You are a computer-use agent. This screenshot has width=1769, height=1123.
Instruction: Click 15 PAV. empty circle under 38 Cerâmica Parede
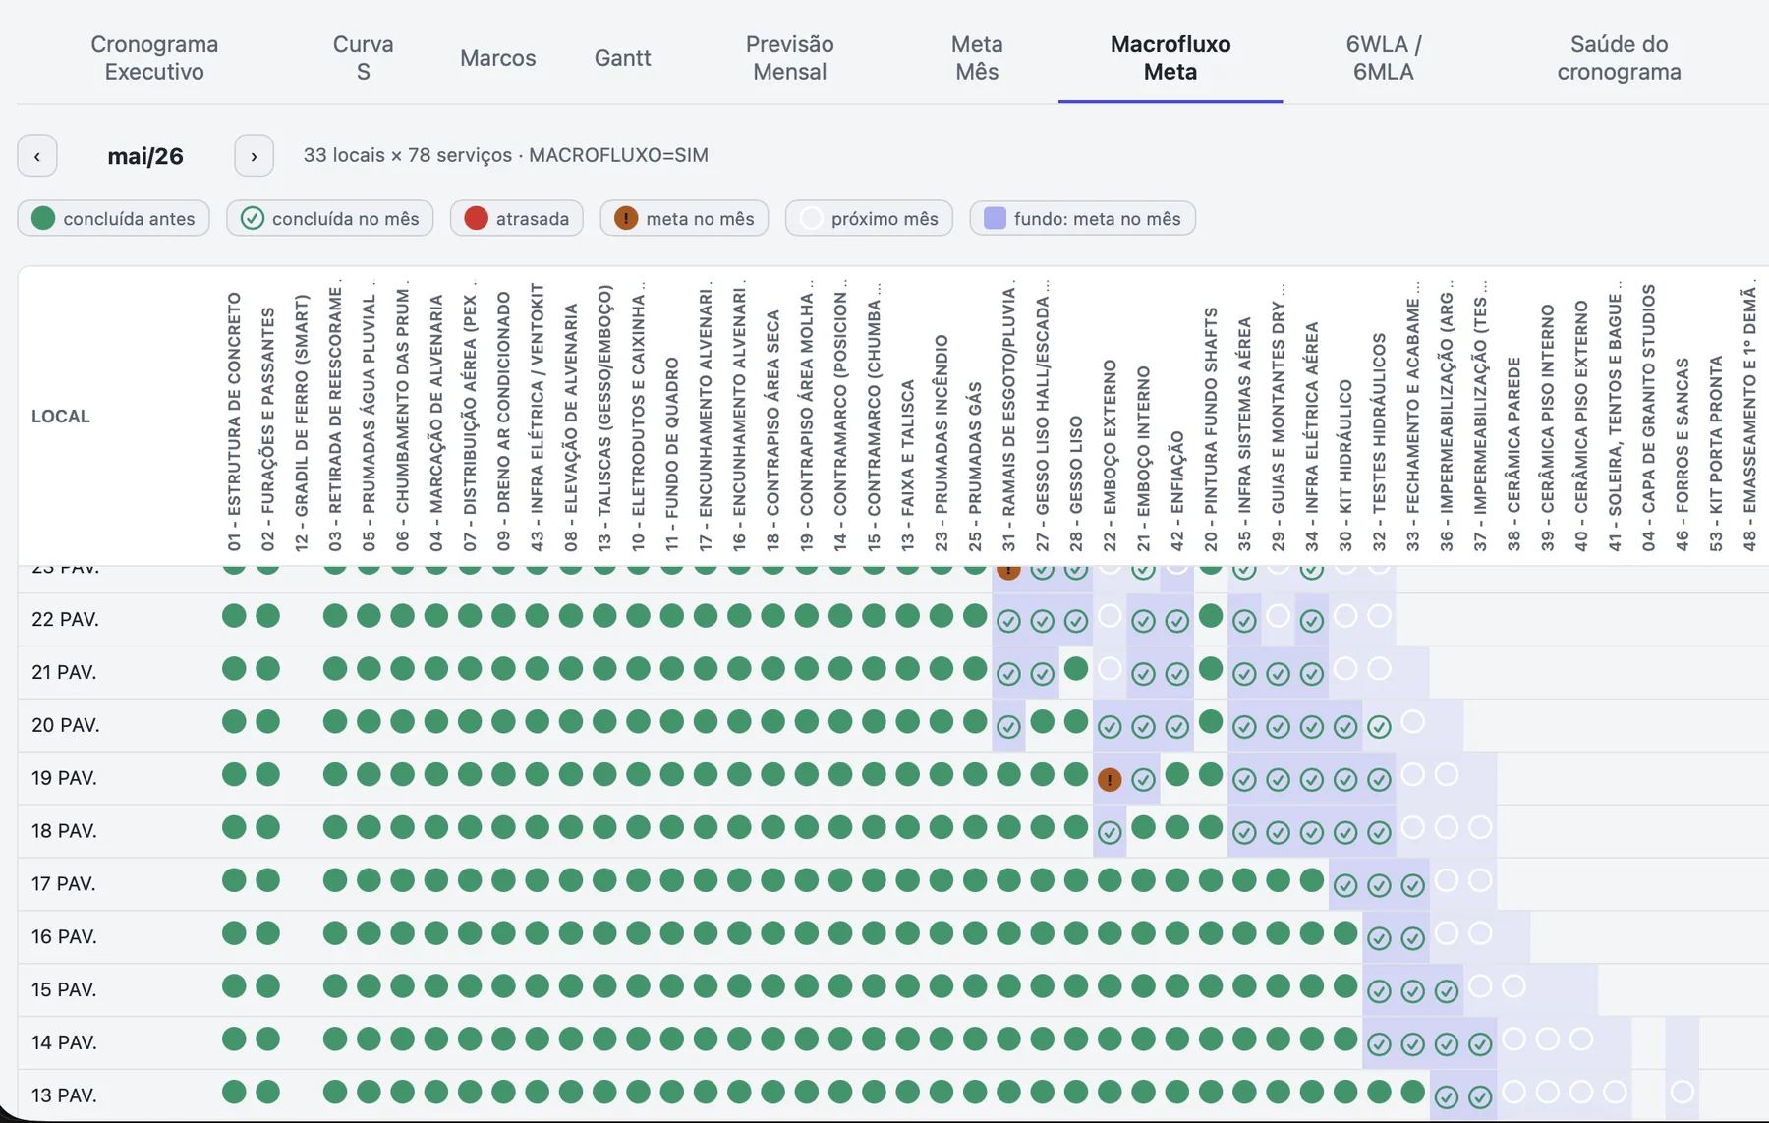pos(1513,986)
